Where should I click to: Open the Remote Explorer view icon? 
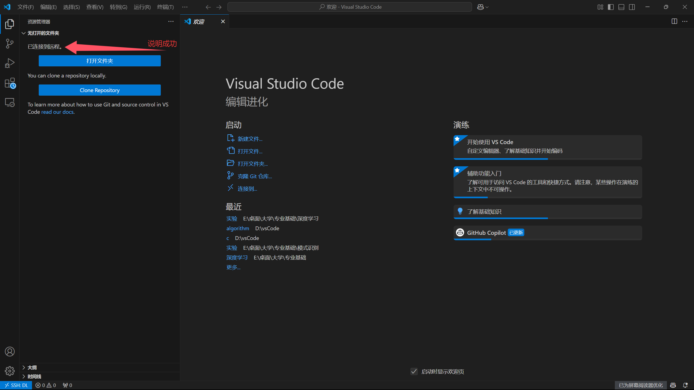[10, 102]
